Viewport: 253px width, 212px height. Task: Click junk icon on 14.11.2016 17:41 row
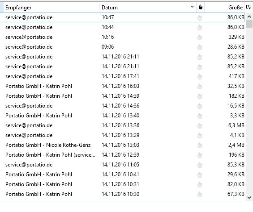(x=200, y=76)
